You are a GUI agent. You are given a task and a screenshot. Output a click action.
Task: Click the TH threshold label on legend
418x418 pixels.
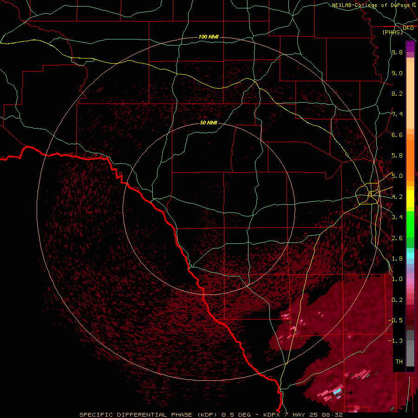(399, 362)
